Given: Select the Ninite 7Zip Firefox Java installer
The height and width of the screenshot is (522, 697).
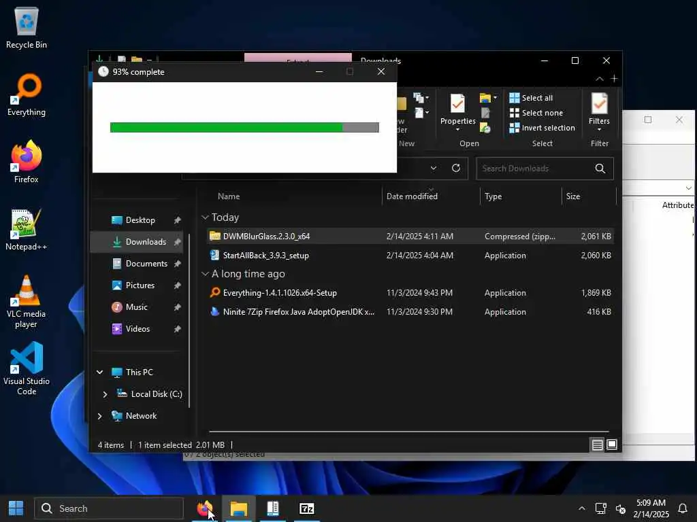Looking at the screenshot, I should [x=410, y=311].
